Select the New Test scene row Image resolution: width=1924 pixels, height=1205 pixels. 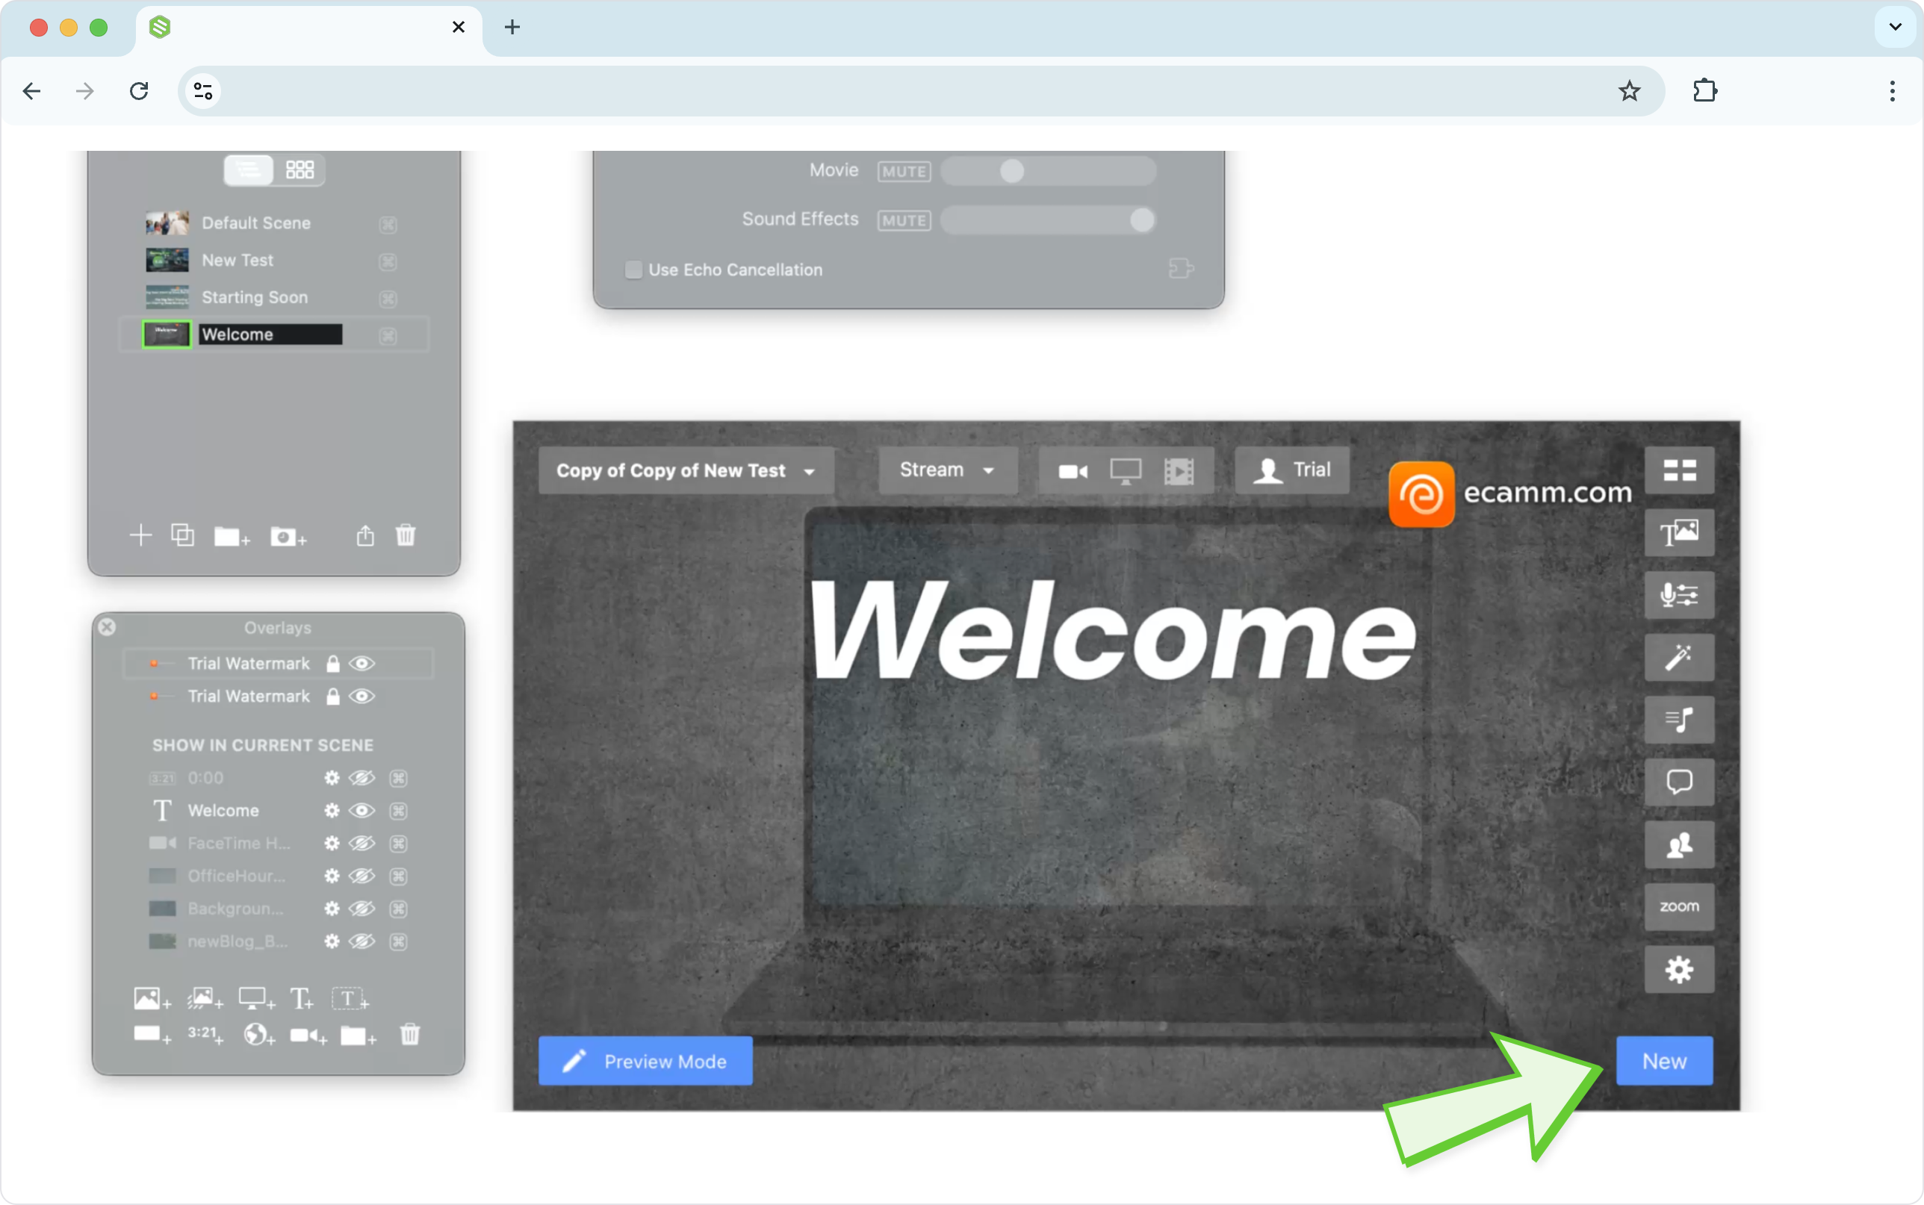[272, 261]
